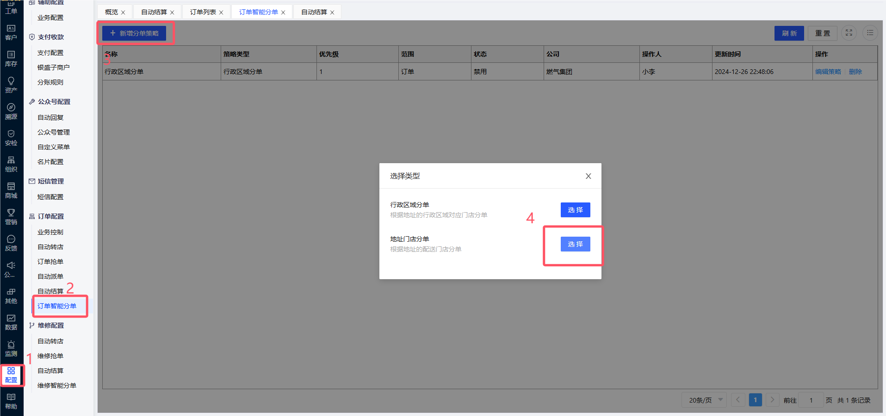Collapse the 短信管理 menu group
886x416 pixels.
point(51,181)
